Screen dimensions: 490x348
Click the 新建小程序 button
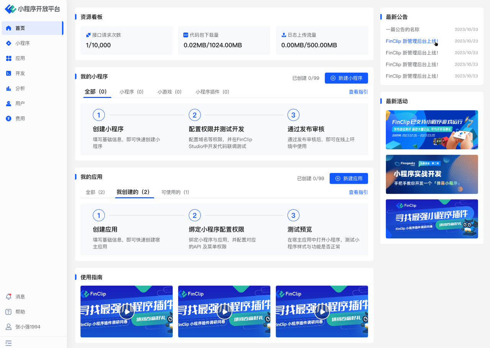346,78
